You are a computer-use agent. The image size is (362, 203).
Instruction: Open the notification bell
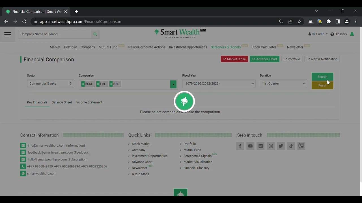coord(352,34)
